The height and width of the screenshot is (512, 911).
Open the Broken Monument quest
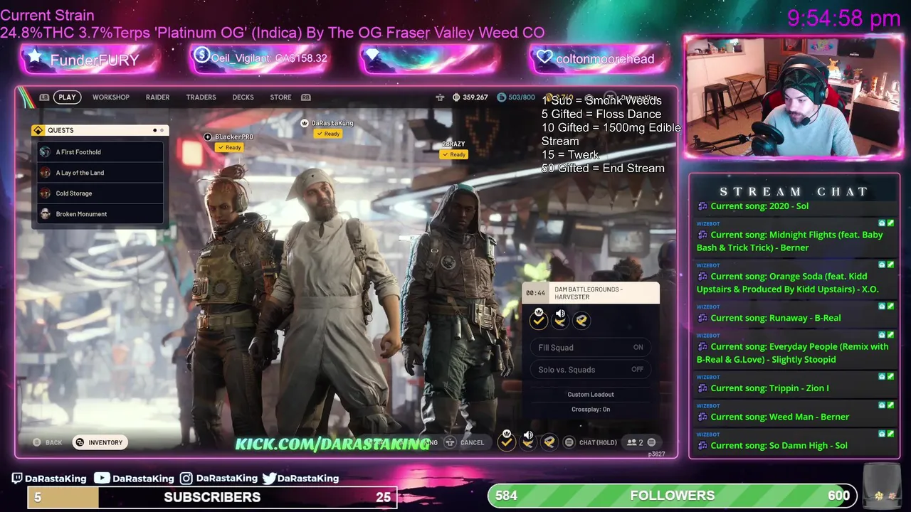(100, 214)
